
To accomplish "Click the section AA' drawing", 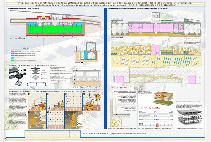I will 88,51.
